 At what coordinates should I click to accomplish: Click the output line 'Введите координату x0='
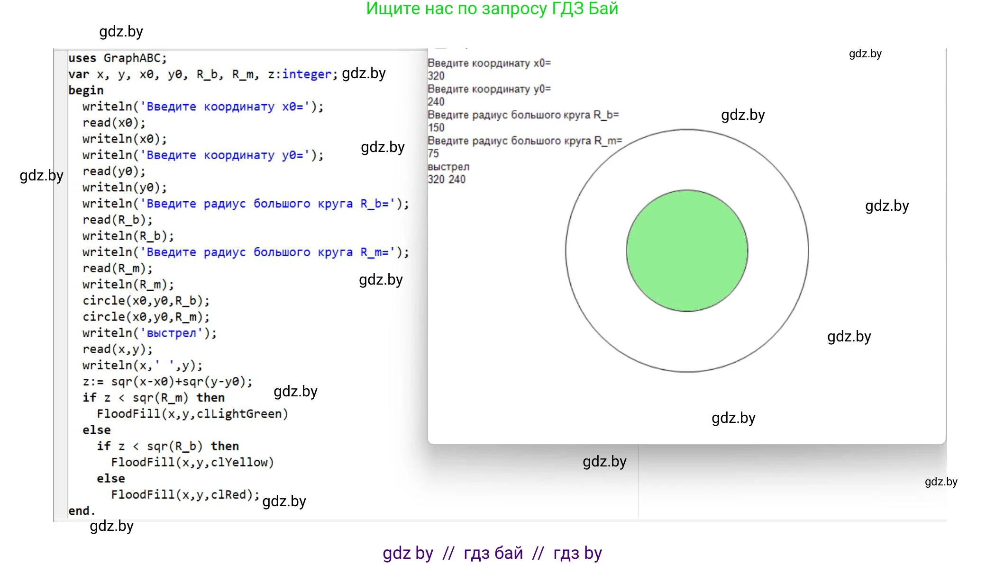489,63
